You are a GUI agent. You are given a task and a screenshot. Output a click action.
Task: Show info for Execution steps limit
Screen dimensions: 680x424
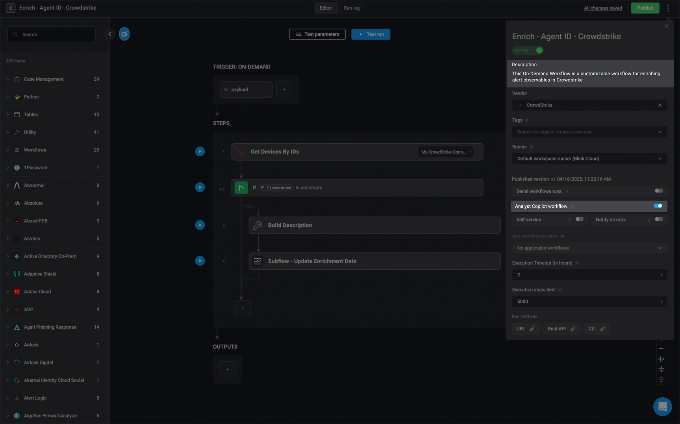560,290
